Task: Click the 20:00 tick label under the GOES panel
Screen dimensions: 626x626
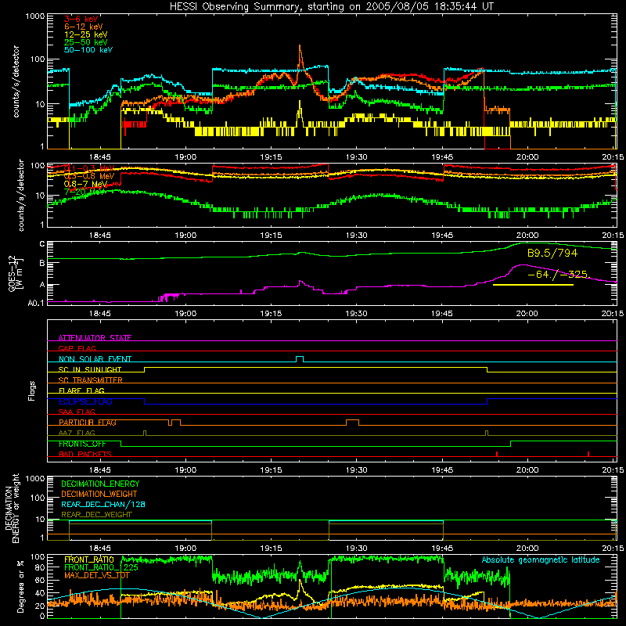Action: click(x=527, y=314)
